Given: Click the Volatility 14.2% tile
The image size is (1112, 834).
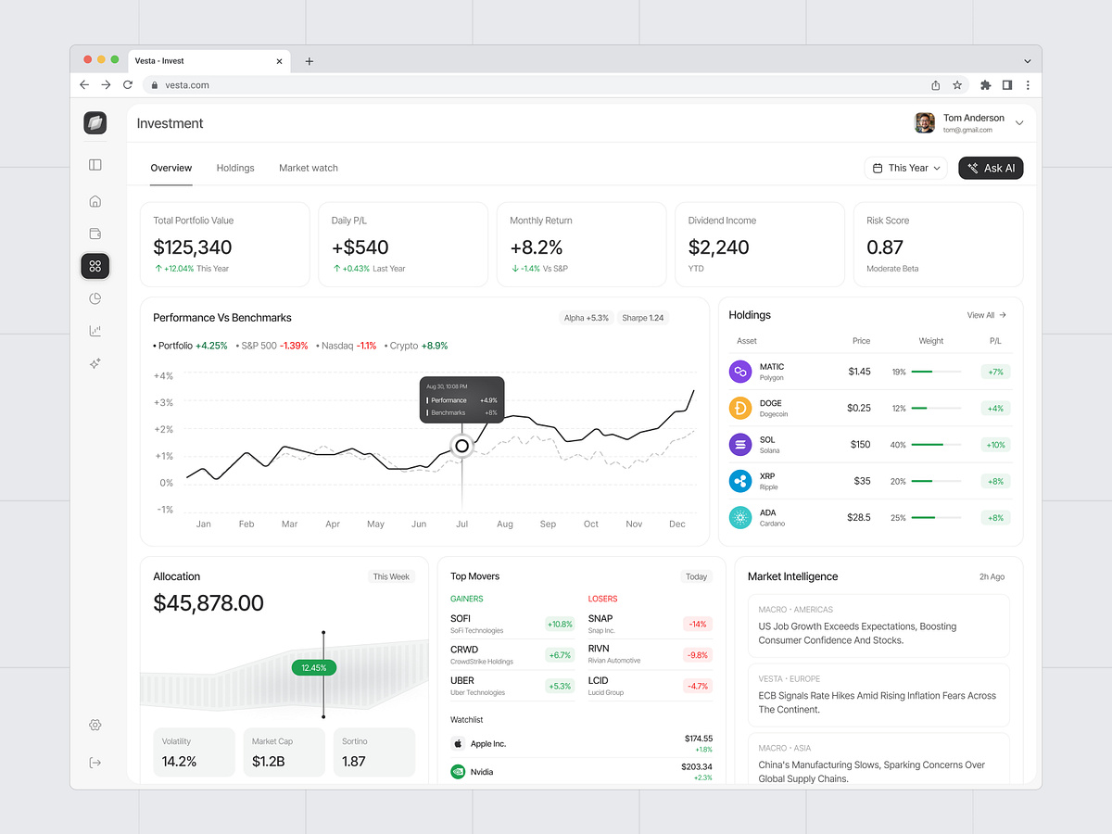Looking at the screenshot, I should coord(194,752).
